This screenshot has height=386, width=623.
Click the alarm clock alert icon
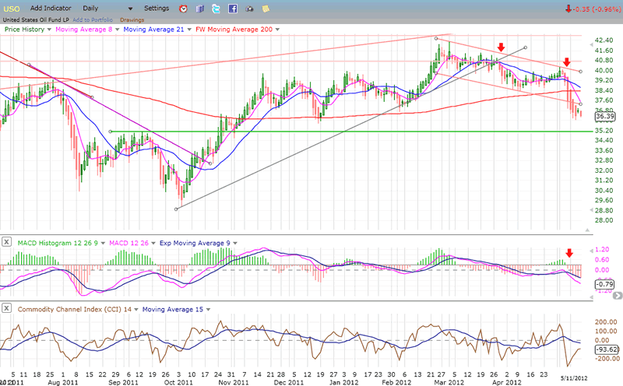coord(182,9)
